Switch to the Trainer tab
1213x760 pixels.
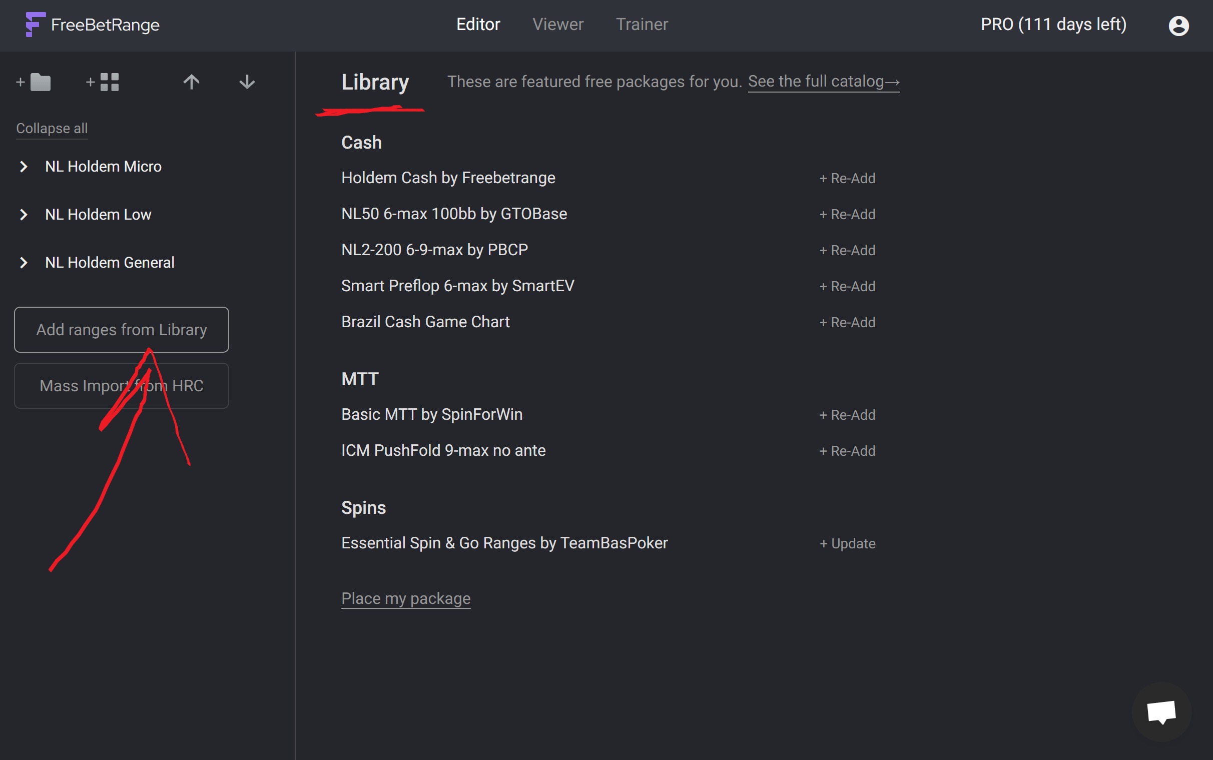pos(642,25)
